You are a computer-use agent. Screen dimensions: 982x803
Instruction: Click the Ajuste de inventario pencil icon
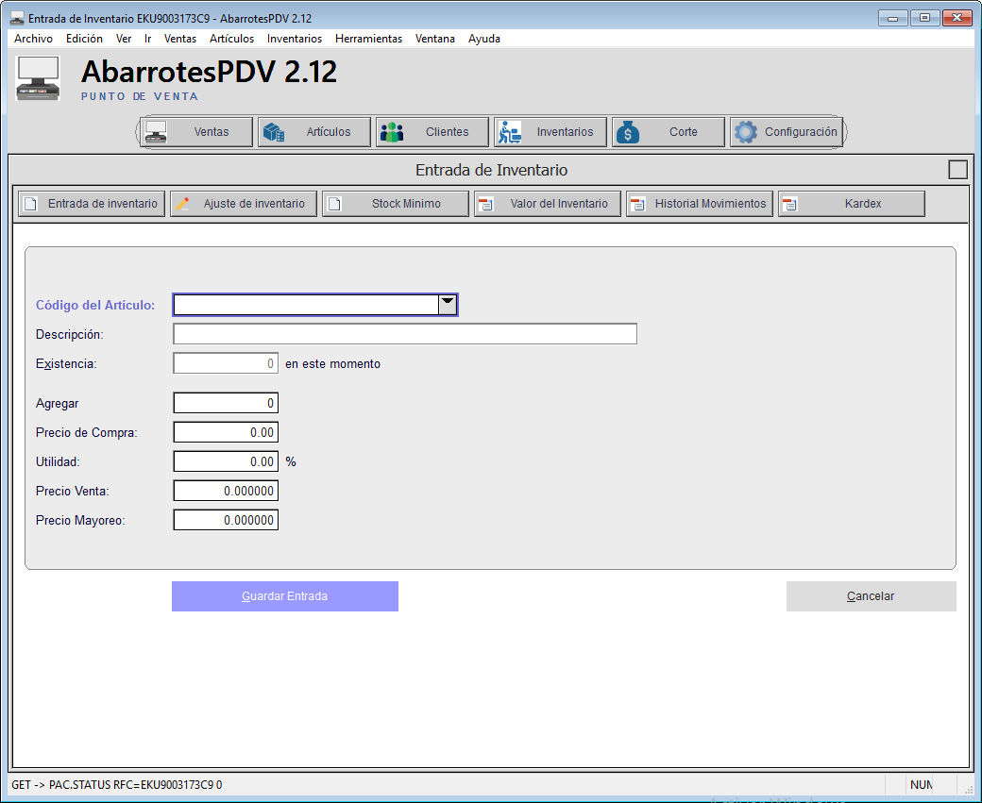click(x=182, y=204)
